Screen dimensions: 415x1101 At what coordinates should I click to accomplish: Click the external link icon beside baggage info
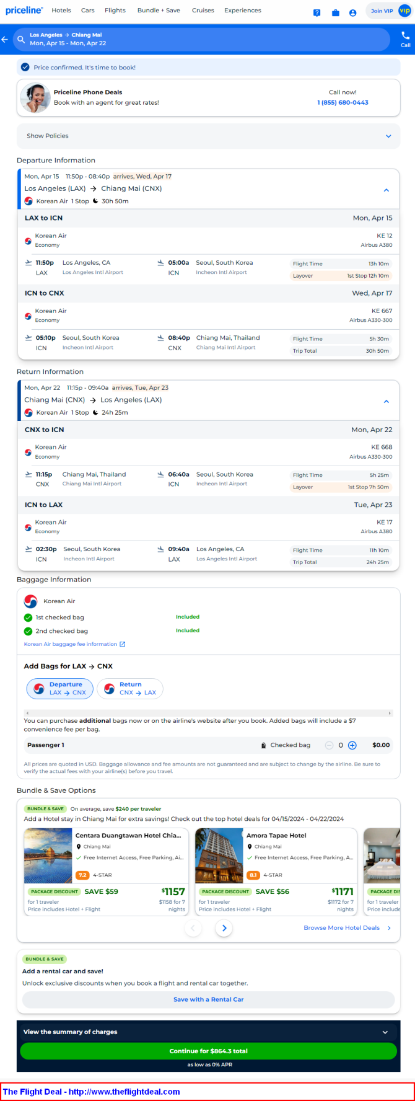coord(122,644)
